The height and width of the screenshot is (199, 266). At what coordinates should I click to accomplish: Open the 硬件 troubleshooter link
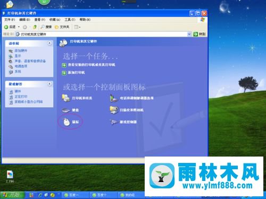[15, 91]
